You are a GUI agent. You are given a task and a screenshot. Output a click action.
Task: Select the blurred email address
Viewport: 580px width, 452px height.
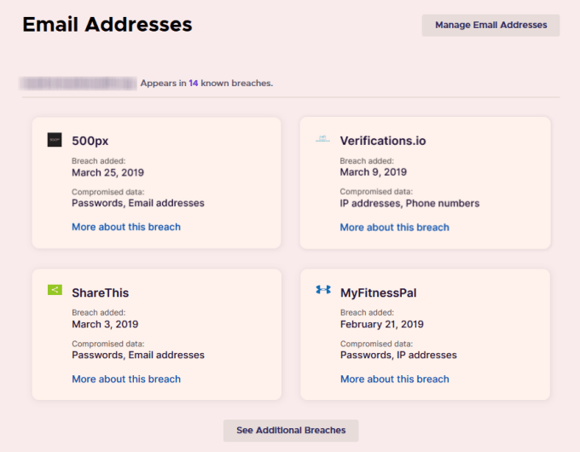coord(78,84)
